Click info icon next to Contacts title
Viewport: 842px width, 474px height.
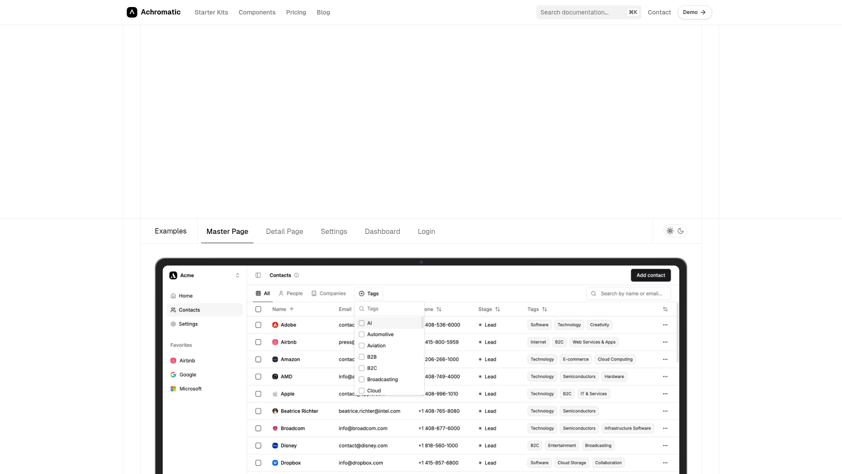pyautogui.click(x=296, y=275)
